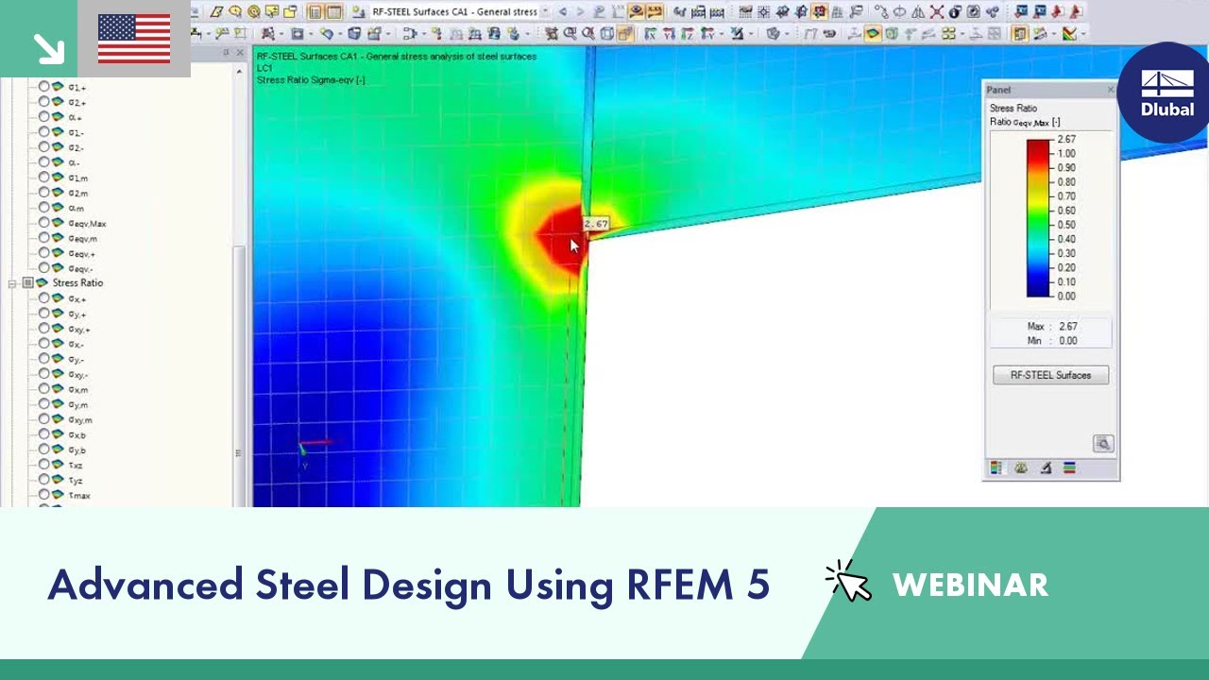Select the σeqv,m stress radio button
The width and height of the screenshot is (1209, 680).
(x=43, y=239)
